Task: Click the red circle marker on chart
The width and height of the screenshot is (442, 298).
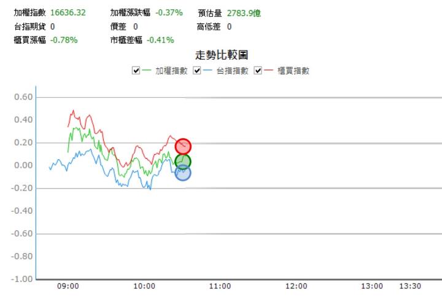Action: tap(183, 146)
